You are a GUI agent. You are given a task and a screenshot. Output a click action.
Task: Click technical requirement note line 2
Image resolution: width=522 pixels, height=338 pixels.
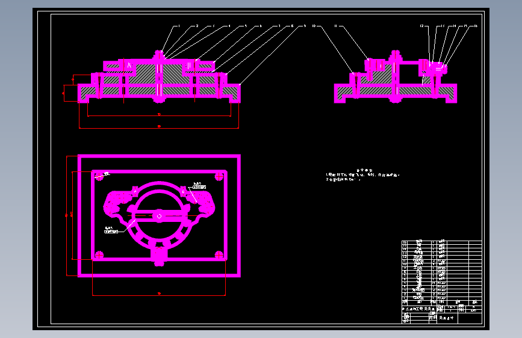[343, 179]
